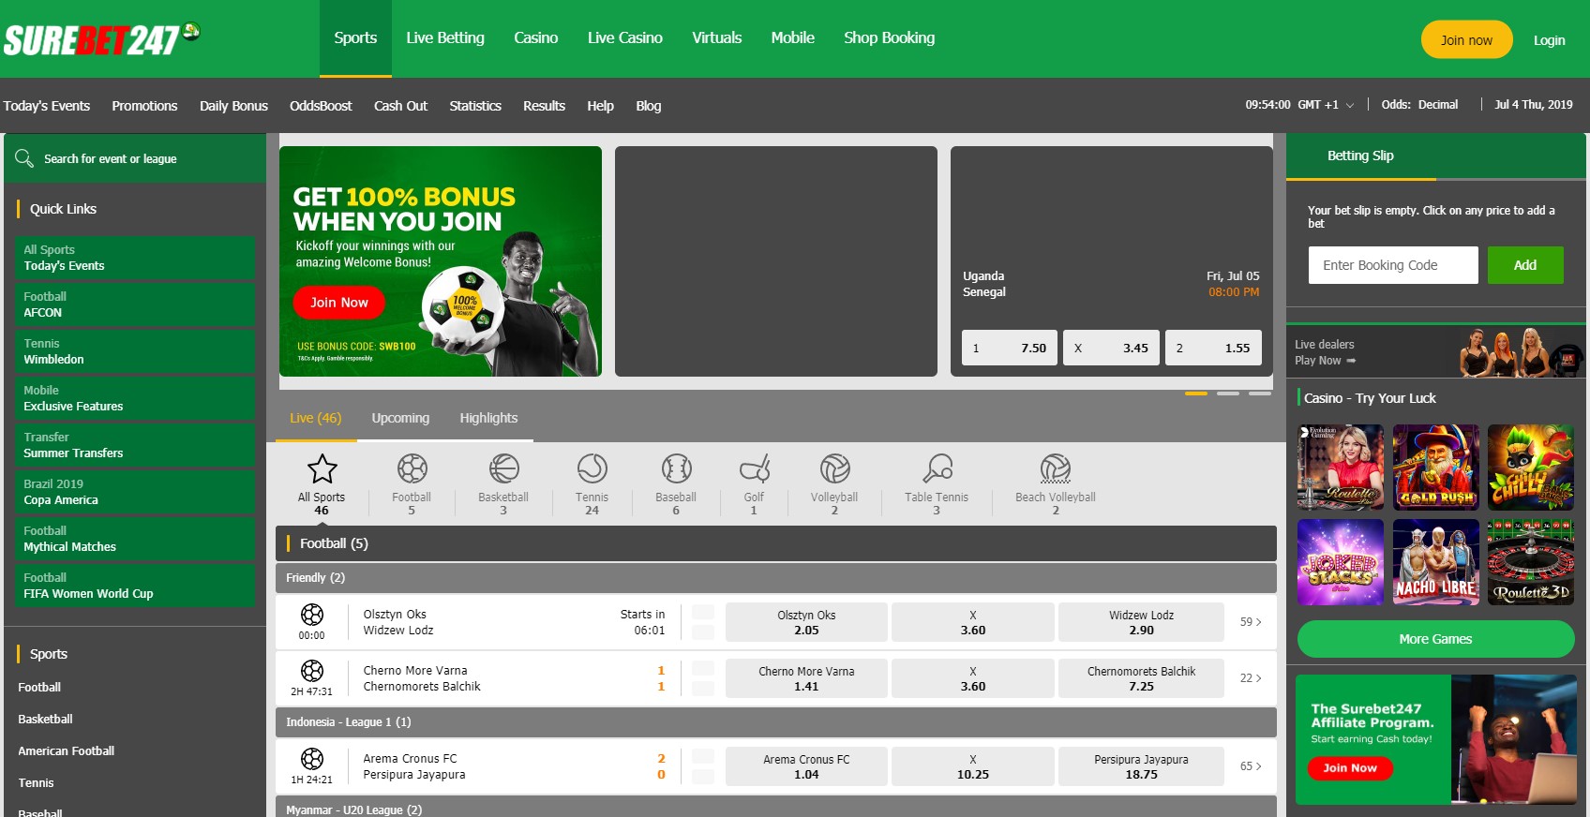1590x817 pixels.
Task: Collapse the Friendly (2) league header
Action: (776, 578)
